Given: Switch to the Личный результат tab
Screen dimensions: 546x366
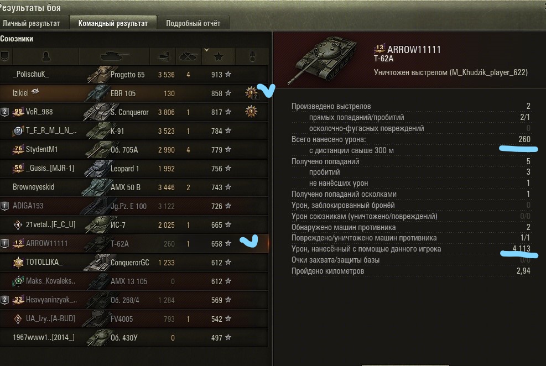Looking at the screenshot, I should (32, 23).
